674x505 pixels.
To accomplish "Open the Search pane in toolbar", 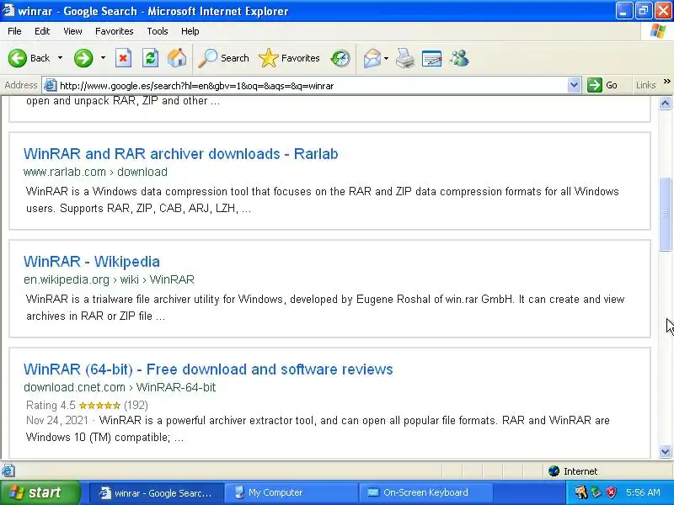I will [x=223, y=58].
